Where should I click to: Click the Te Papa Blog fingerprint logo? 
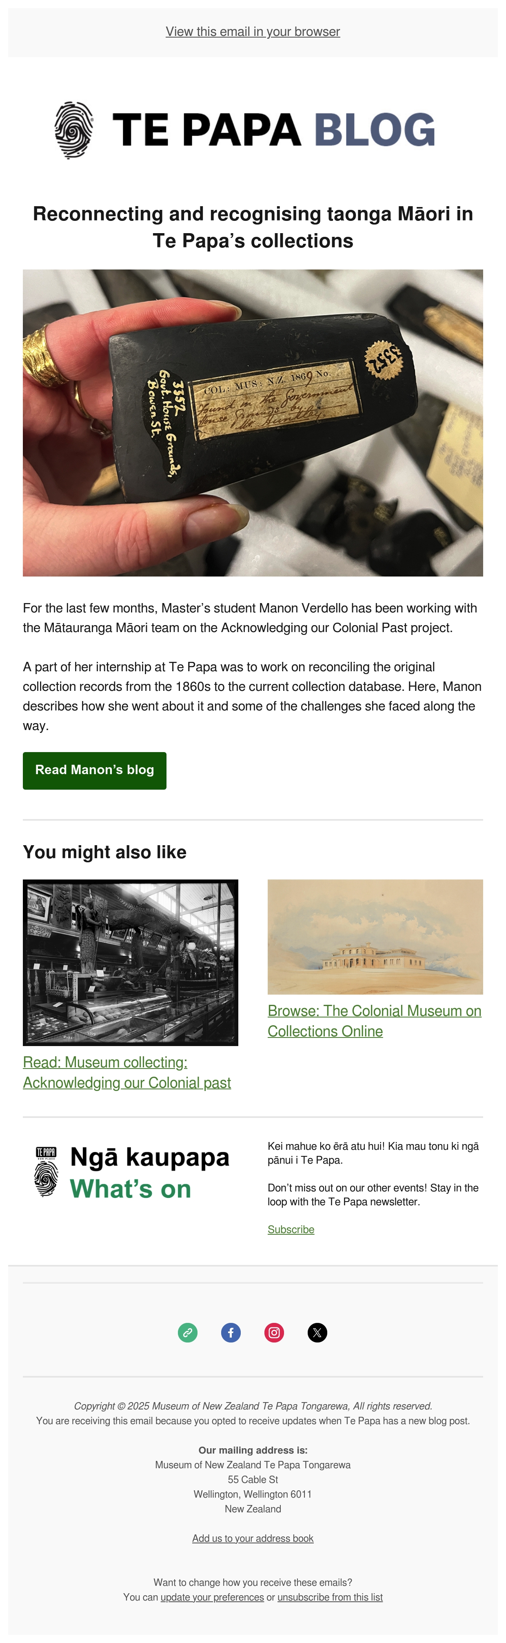[x=74, y=130]
